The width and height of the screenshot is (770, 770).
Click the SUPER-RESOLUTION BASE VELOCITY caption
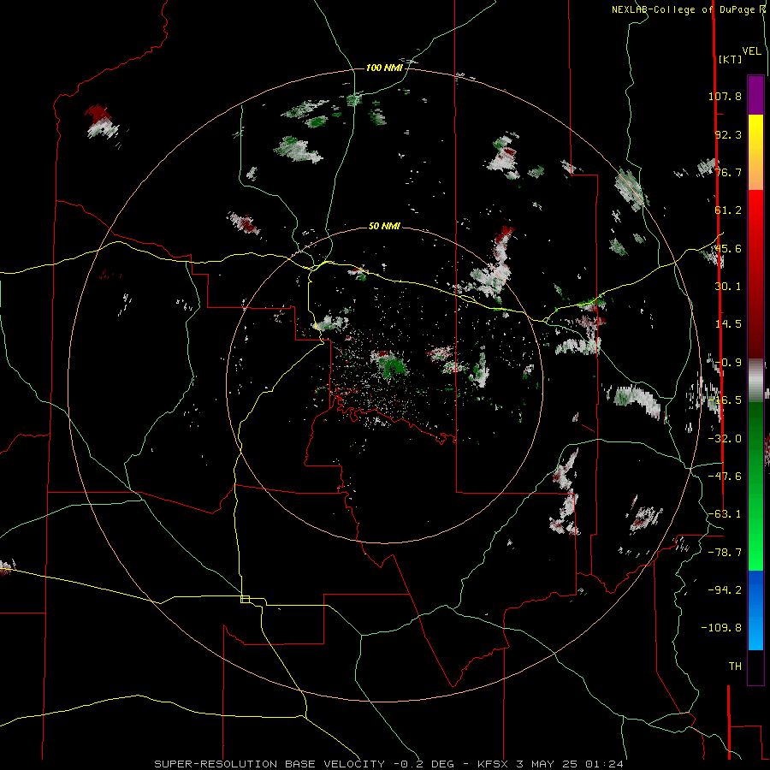pyautogui.click(x=269, y=764)
